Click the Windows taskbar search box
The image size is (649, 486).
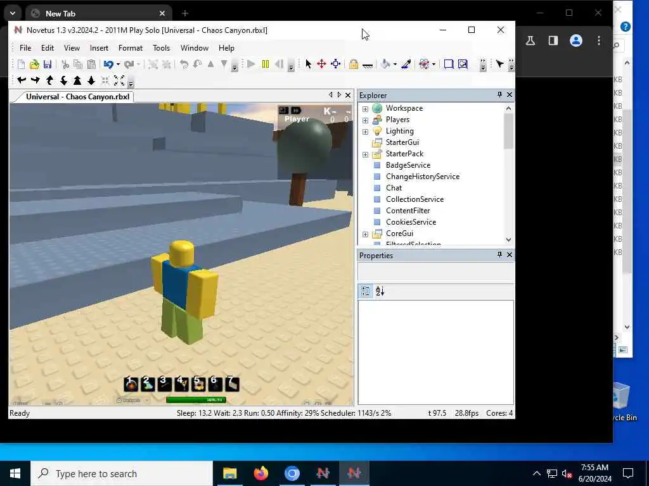point(122,473)
